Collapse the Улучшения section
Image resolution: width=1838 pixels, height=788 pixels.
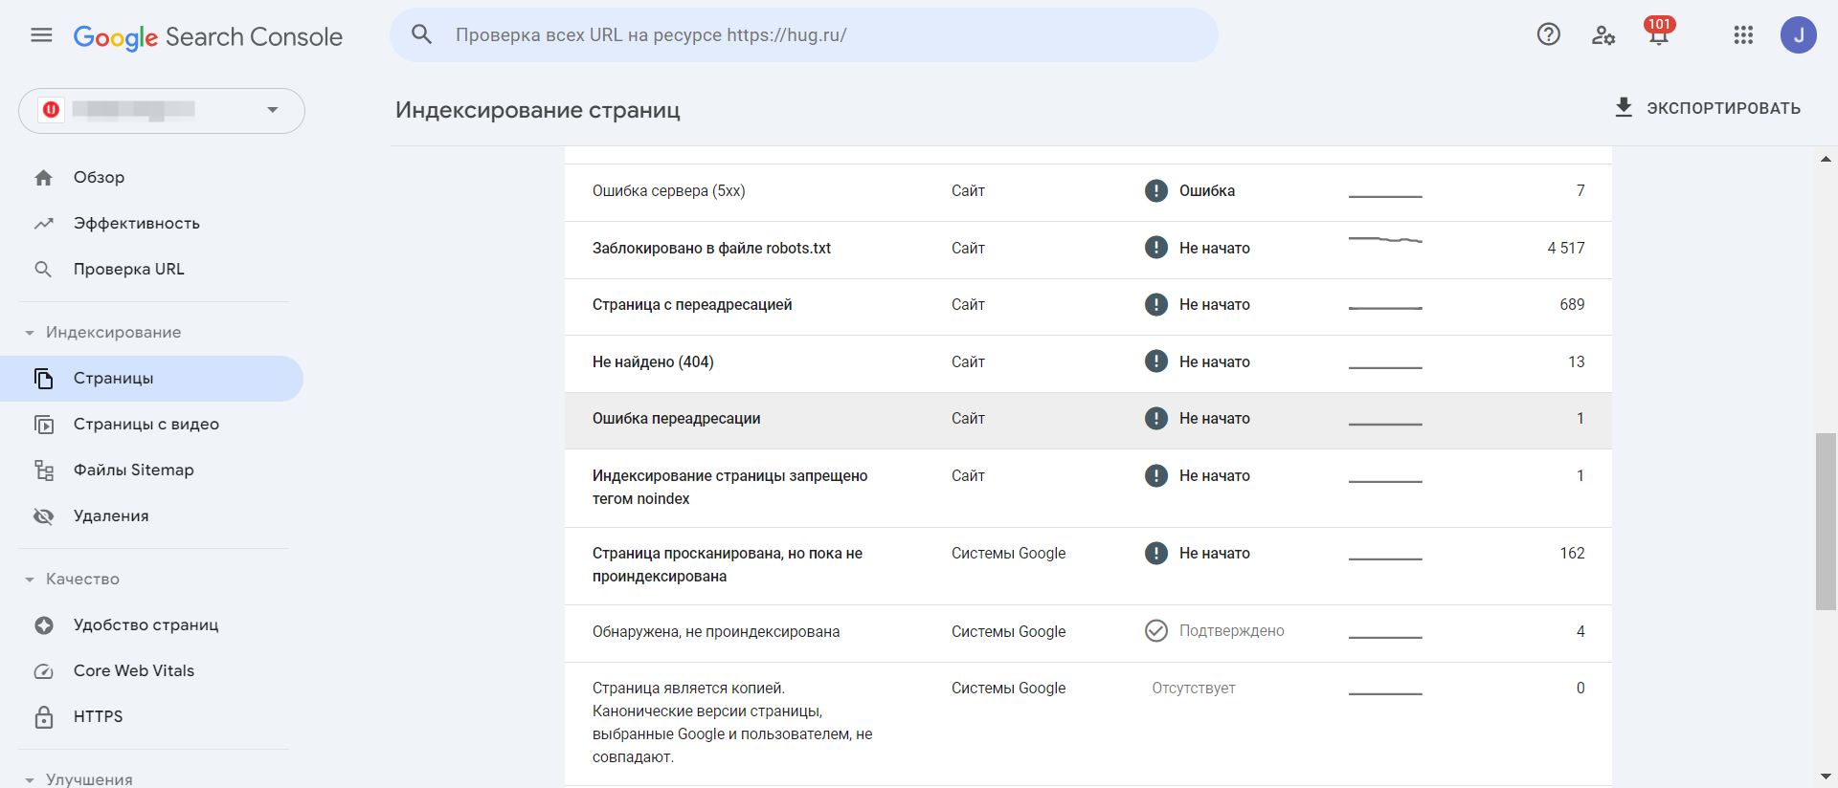[x=30, y=779]
